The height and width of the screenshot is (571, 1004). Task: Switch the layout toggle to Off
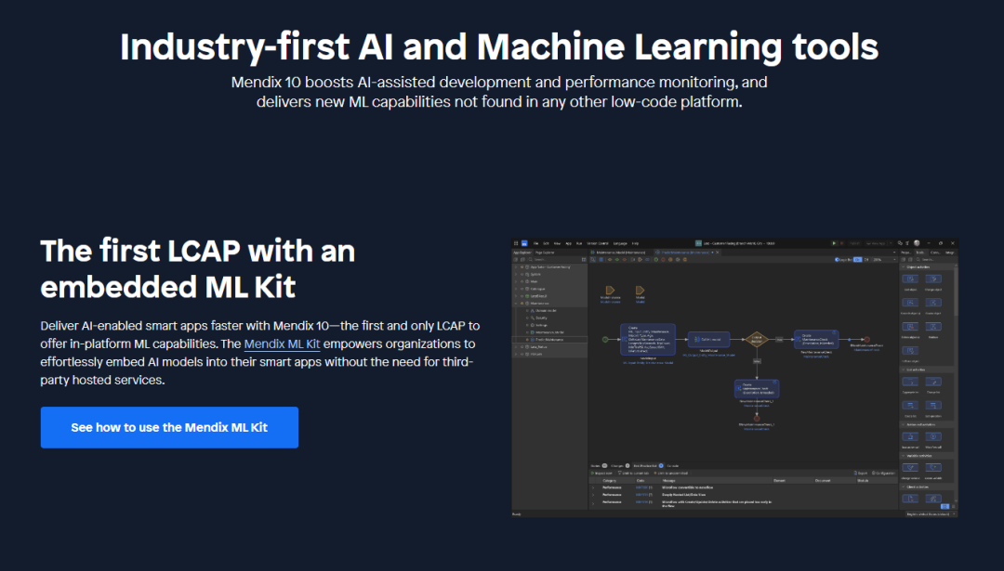pos(867,260)
